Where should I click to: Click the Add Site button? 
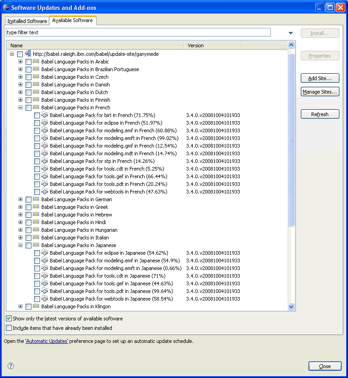pos(320,78)
